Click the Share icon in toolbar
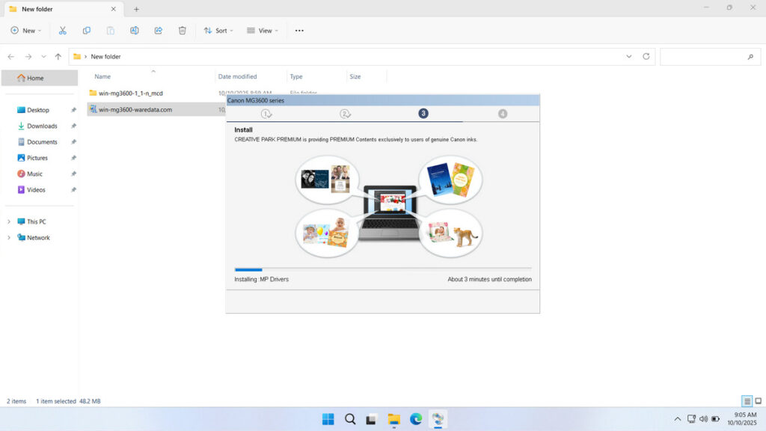This screenshot has width=766, height=431. [159, 31]
